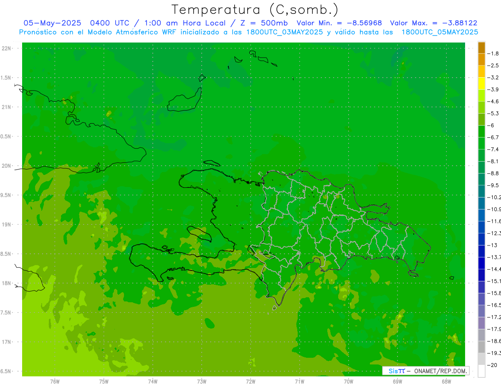Click the "20N" latitude label
Image resolution: width=501 pixels, height=387 pixels.
[x=6, y=166]
